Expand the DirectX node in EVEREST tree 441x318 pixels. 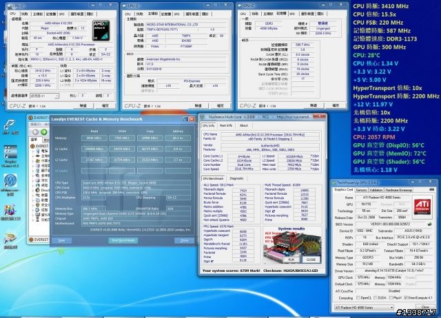tap(33, 191)
